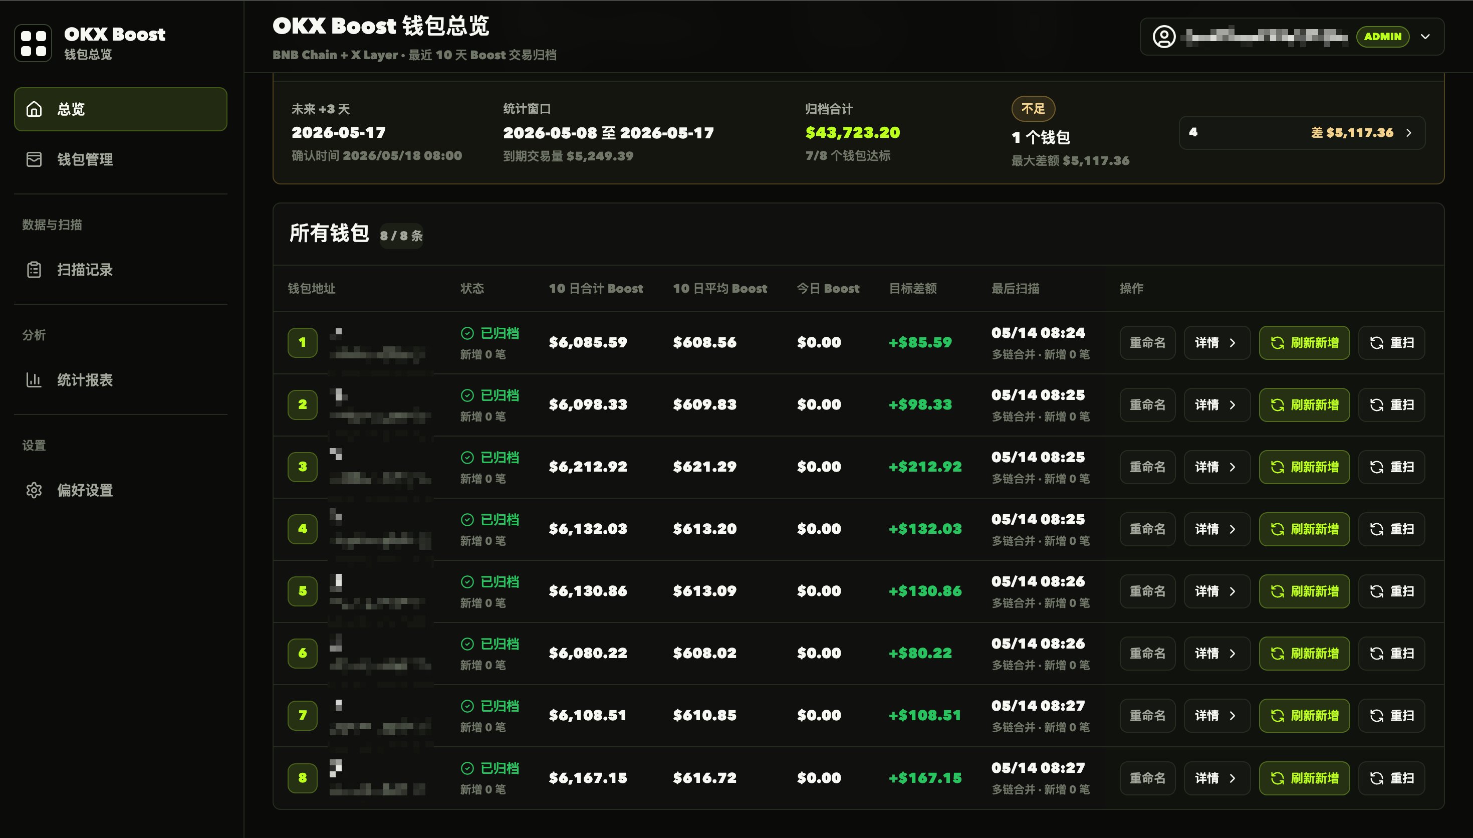This screenshot has height=838, width=1473.
Task: Expand the admin account dropdown chevron
Action: [x=1425, y=36]
